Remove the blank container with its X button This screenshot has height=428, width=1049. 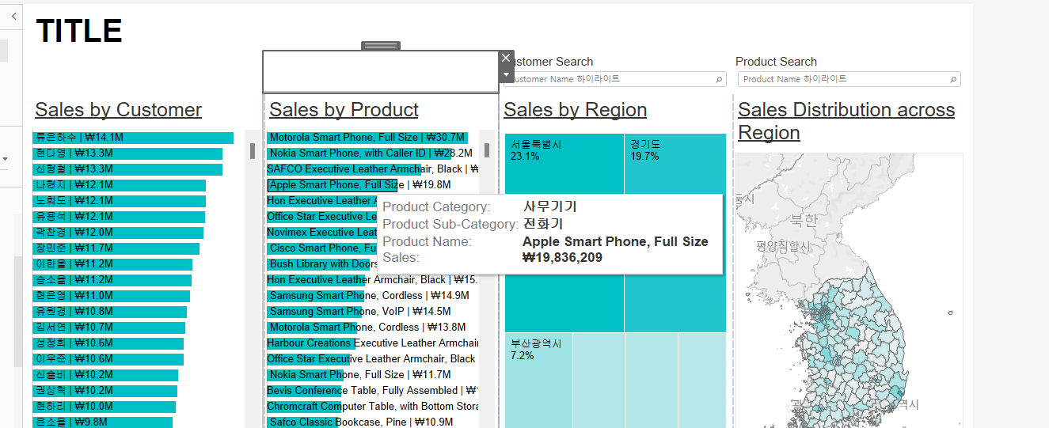tap(507, 58)
